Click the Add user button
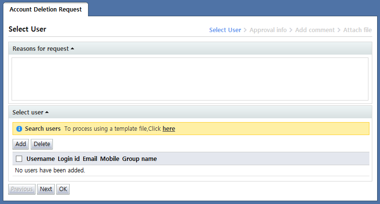This screenshot has width=380, height=204. pyautogui.click(x=21, y=144)
